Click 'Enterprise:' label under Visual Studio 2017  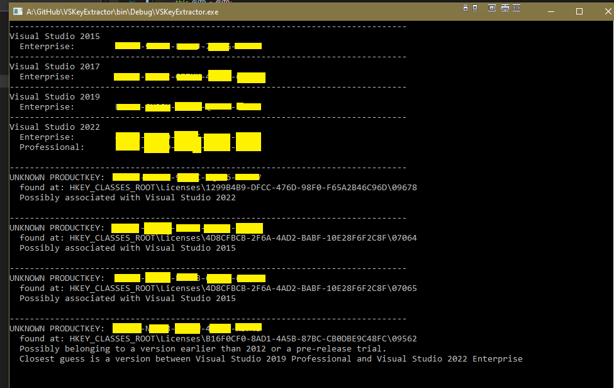(x=47, y=76)
